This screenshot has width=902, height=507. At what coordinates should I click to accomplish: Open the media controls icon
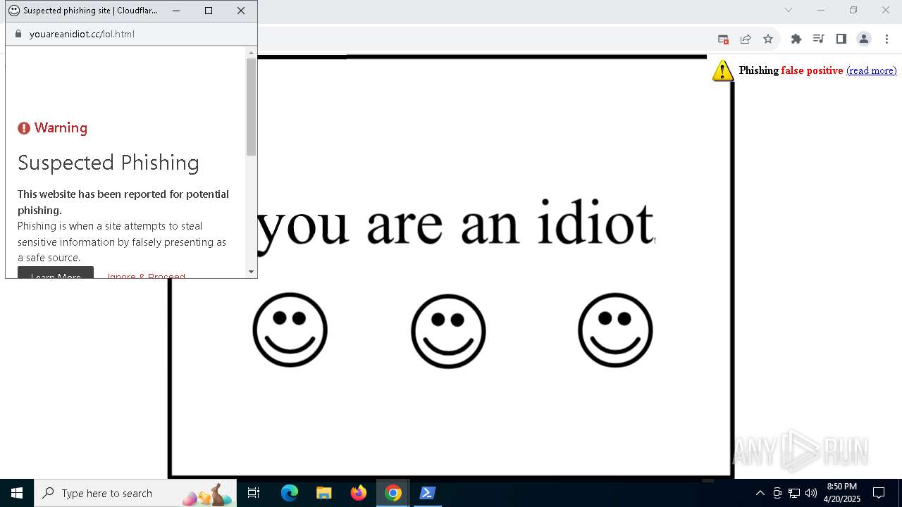pyautogui.click(x=818, y=39)
